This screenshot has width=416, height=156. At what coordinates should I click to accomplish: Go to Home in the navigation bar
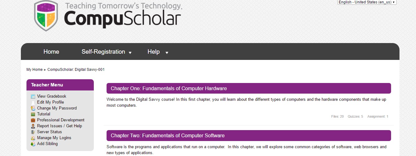(51, 52)
